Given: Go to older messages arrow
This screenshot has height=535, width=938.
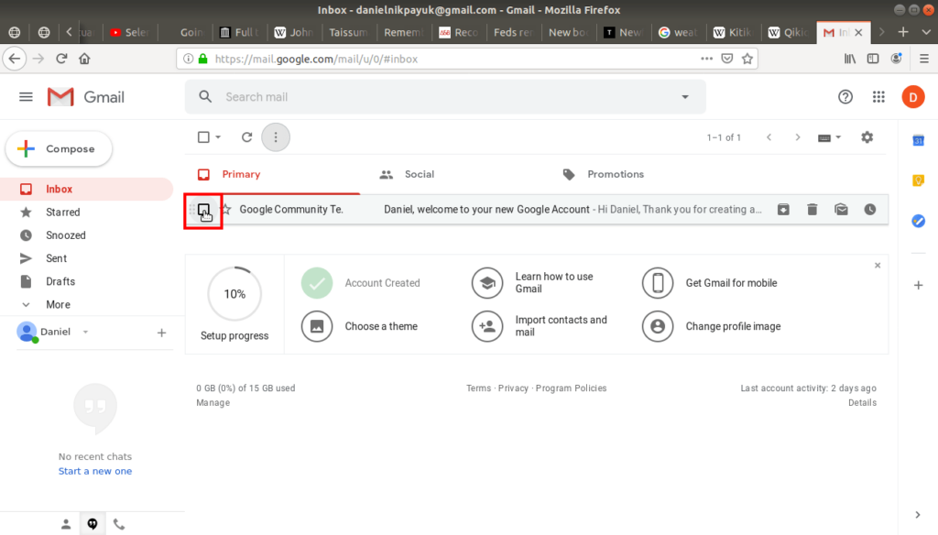Looking at the screenshot, I should [x=798, y=137].
